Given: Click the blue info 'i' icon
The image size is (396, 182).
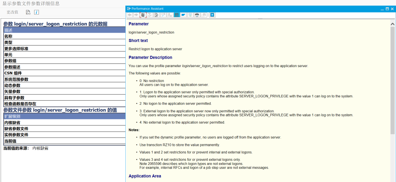Looking at the screenshot, I should [x=36, y=12].
